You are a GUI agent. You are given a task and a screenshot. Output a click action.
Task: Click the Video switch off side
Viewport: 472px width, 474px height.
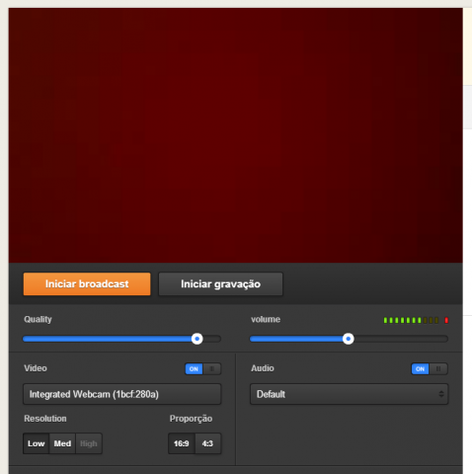[212, 369]
